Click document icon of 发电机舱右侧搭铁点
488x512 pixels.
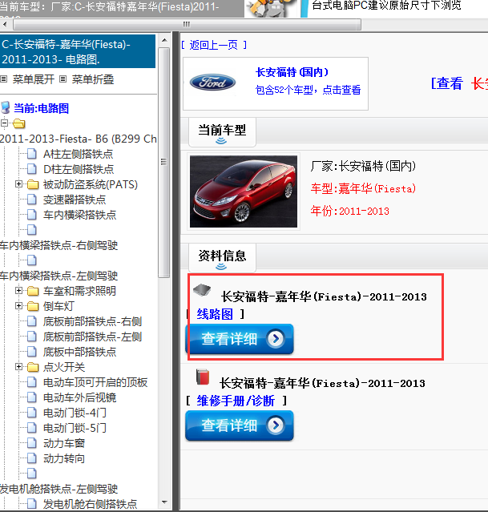tap(32, 504)
